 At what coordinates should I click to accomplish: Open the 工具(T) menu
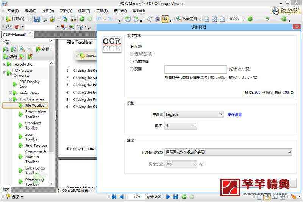[x=102, y=11]
